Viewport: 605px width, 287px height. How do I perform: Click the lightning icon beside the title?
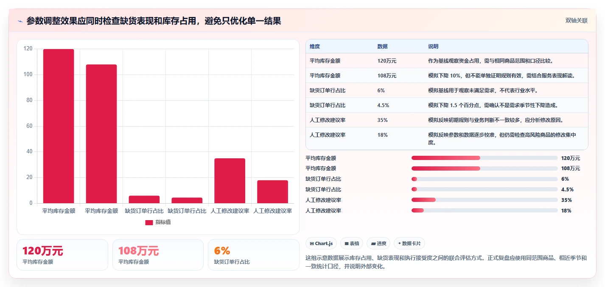pos(20,21)
